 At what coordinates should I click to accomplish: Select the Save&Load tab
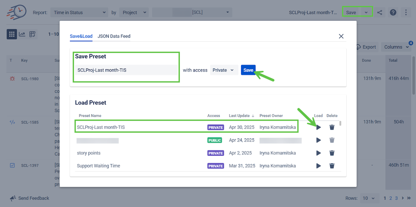tap(81, 36)
